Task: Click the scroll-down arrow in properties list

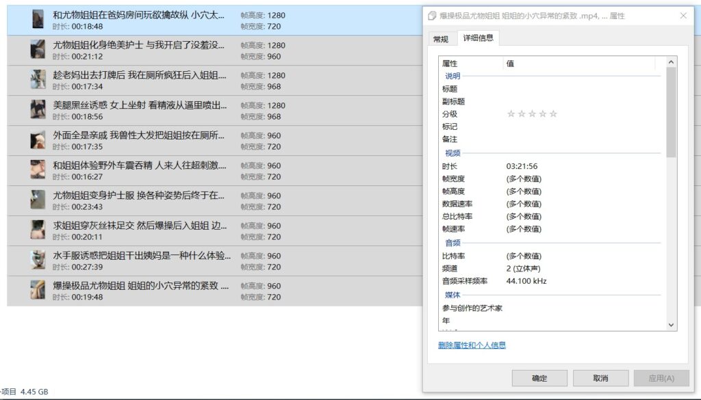Action: (x=671, y=325)
